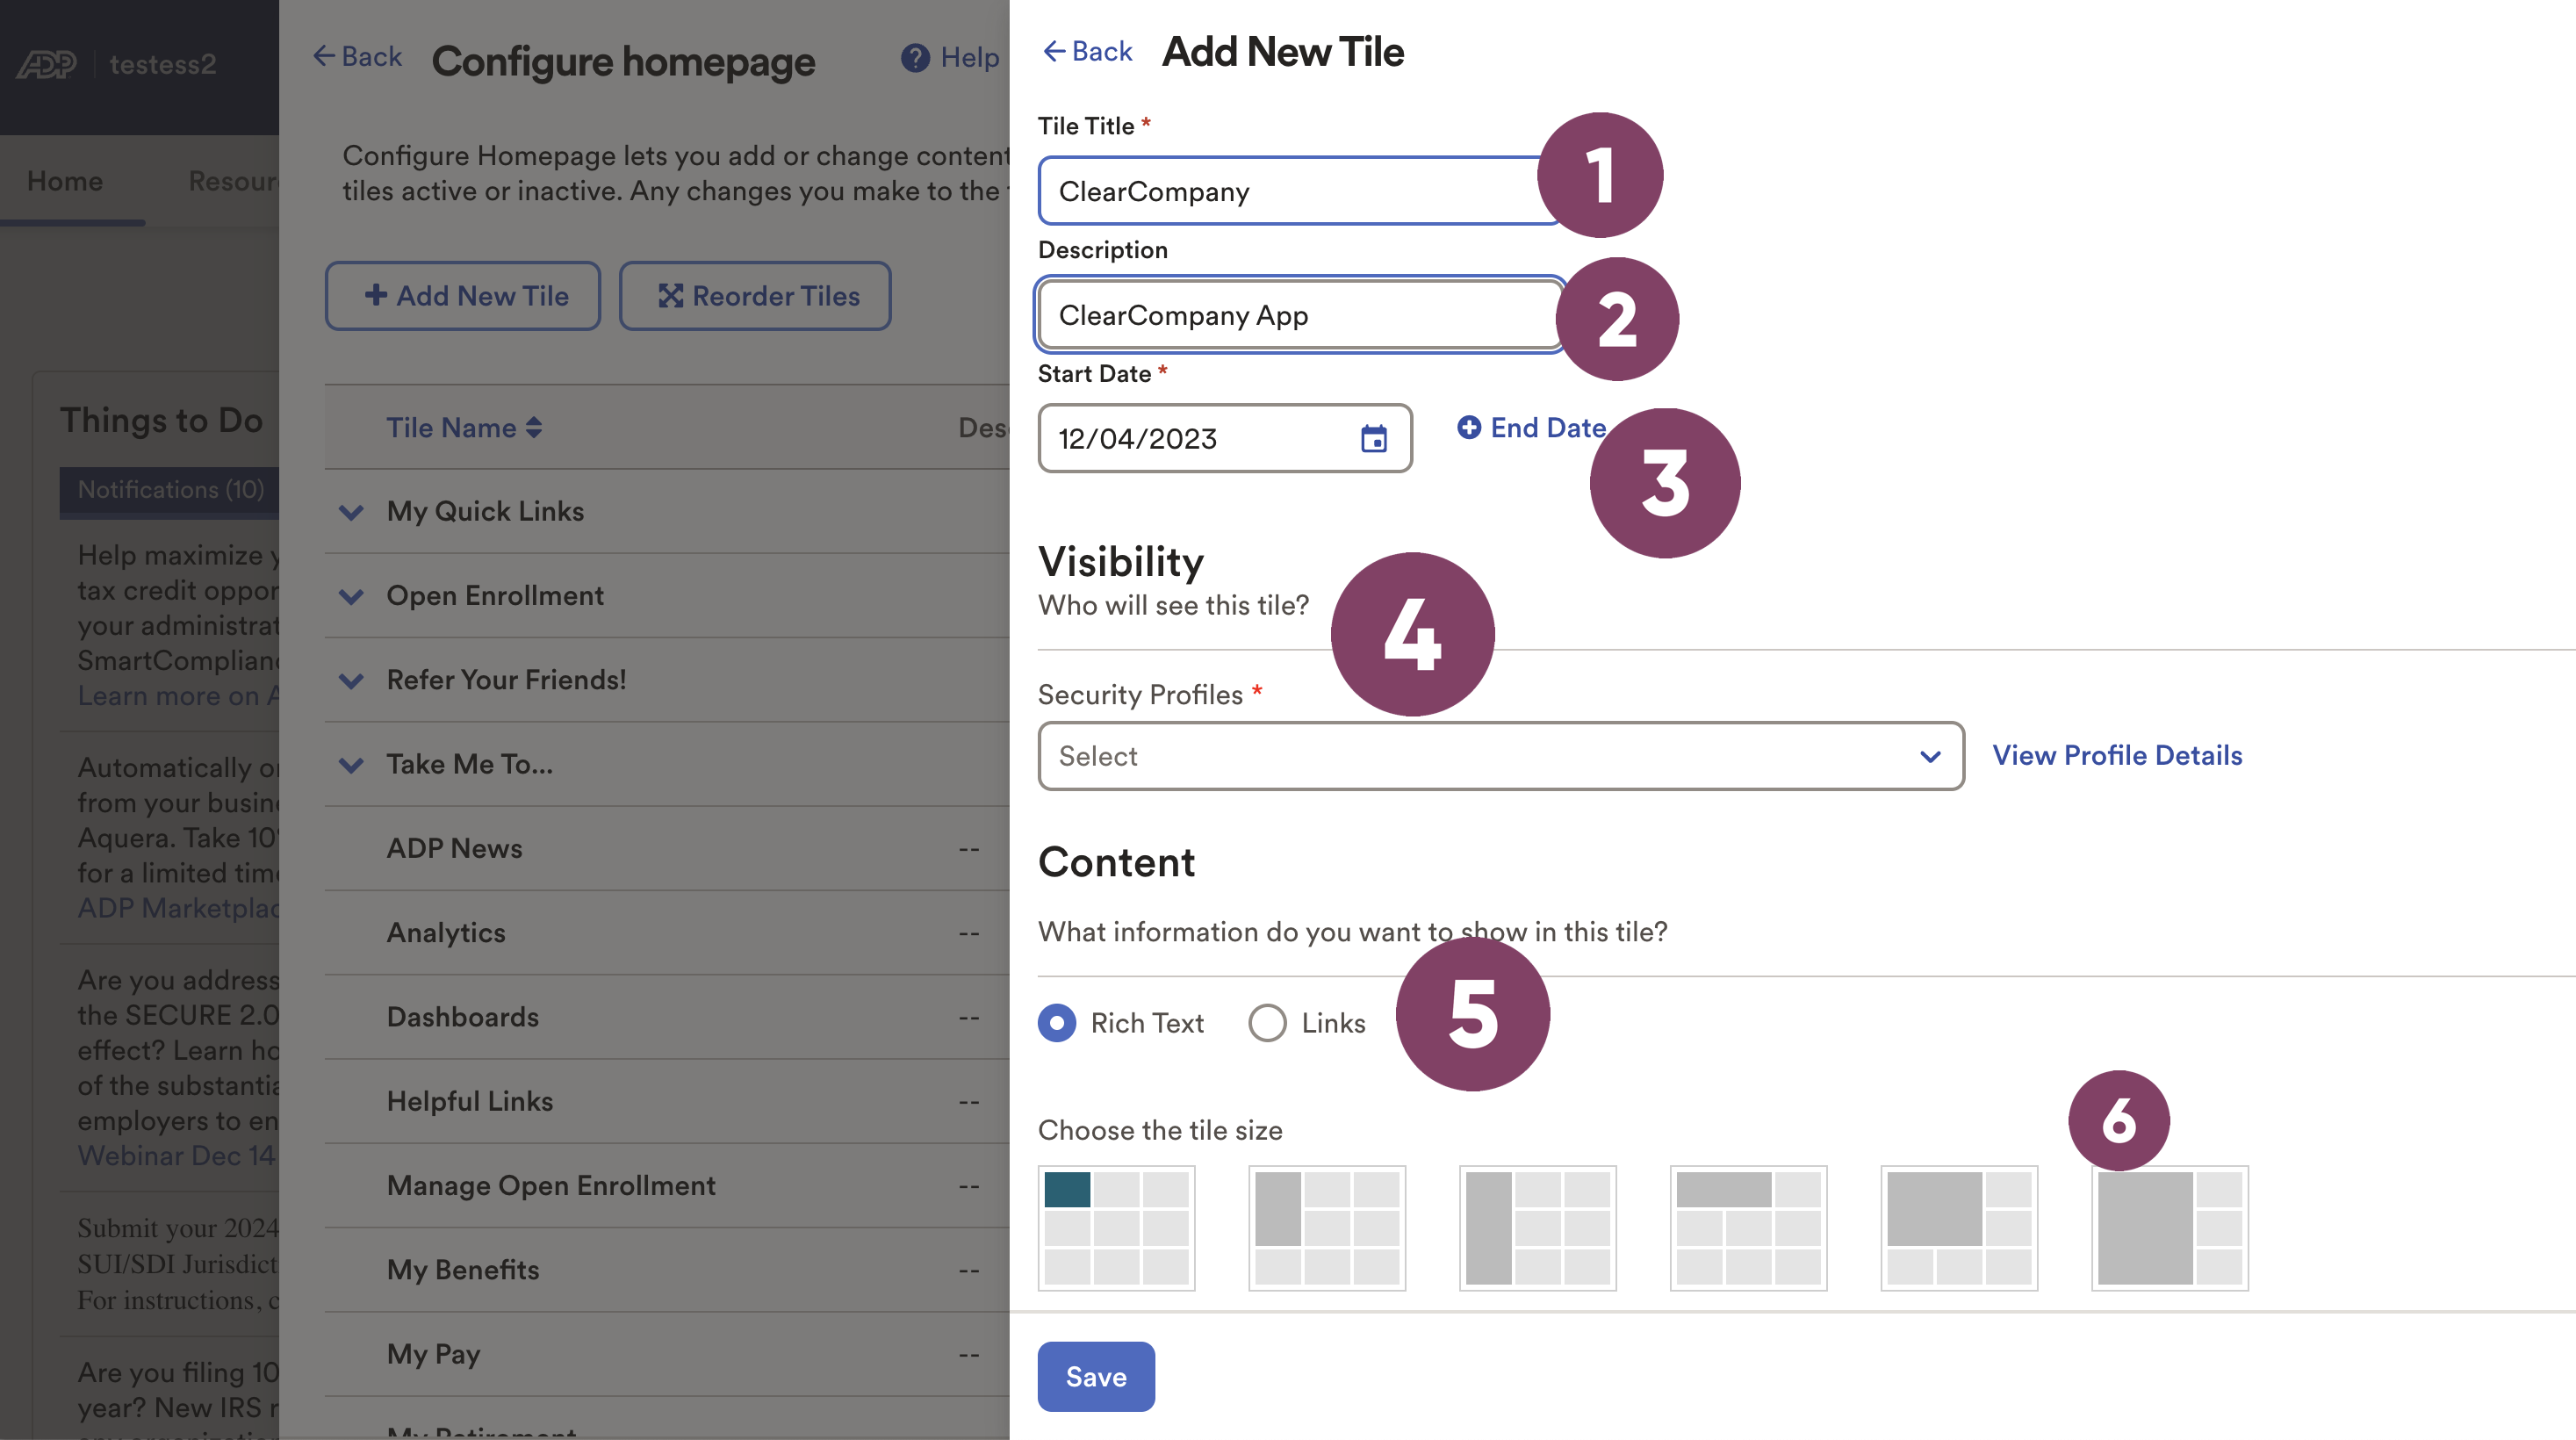Click the ADP logo in the header
Screen dimensions: 2576x1440
click(46, 65)
